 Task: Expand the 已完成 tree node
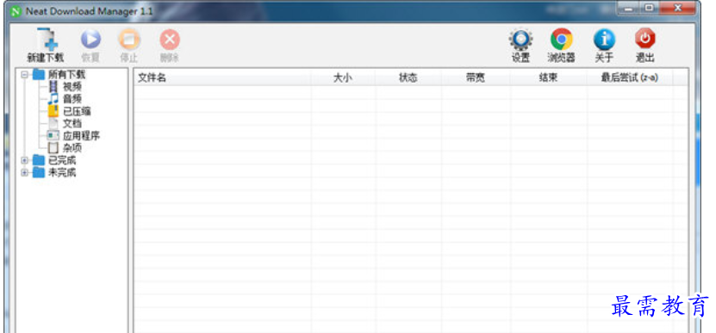(x=25, y=161)
